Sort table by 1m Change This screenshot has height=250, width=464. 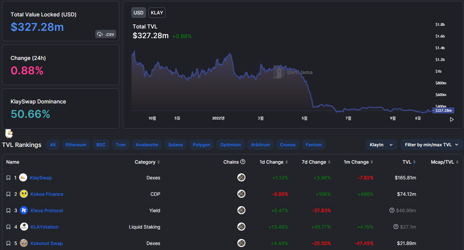coord(358,162)
